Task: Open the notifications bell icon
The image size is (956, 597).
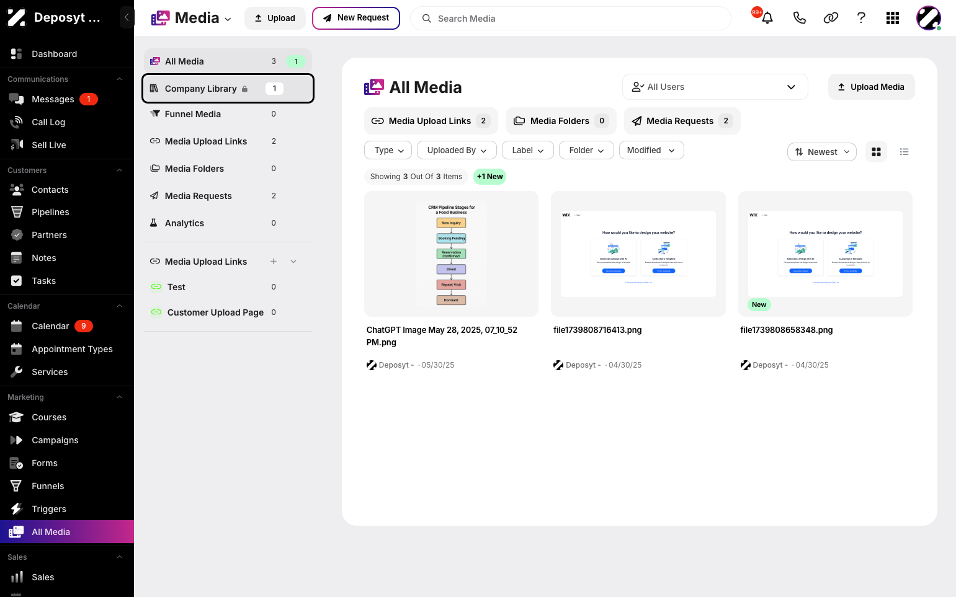Action: coord(767,18)
